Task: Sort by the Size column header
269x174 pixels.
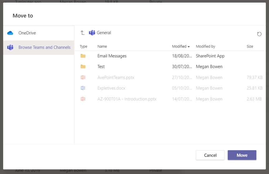Action: click(x=250, y=47)
